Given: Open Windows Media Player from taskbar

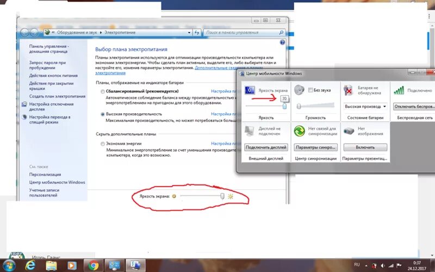Looking at the screenshot, I should click(72, 265).
